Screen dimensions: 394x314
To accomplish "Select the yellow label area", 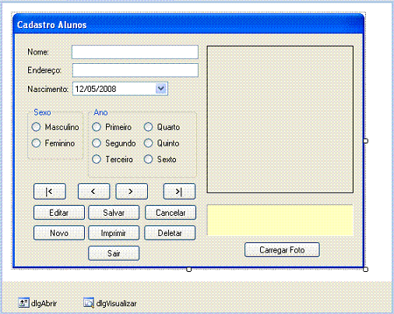I will click(x=280, y=220).
